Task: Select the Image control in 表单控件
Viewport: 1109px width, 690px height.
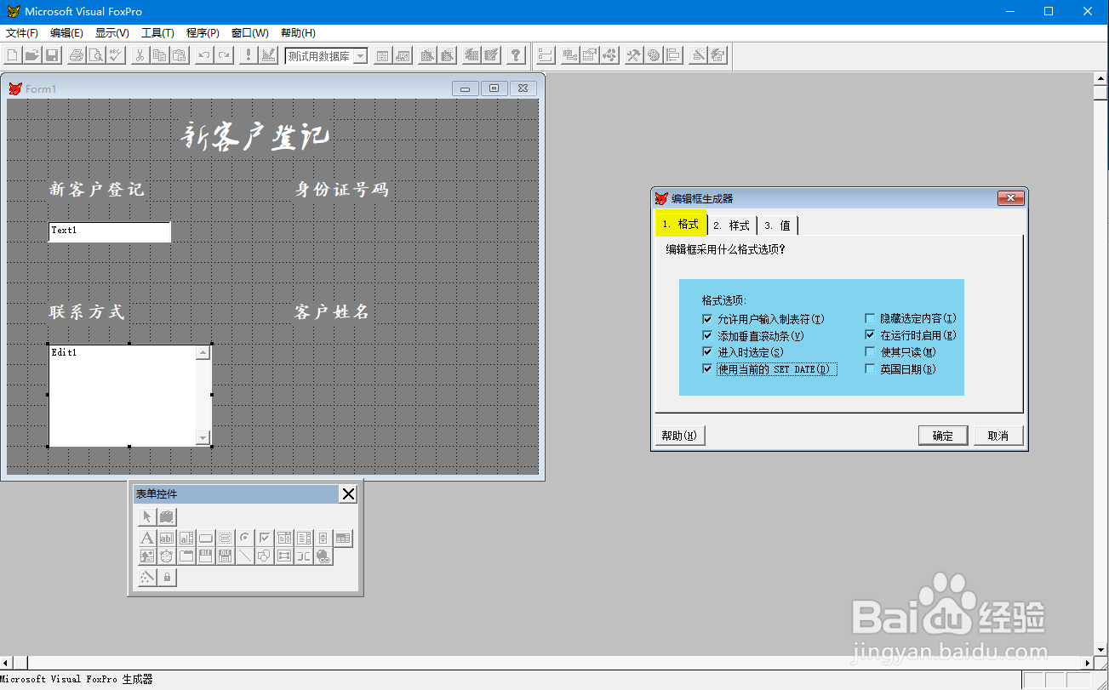Action: coord(147,556)
